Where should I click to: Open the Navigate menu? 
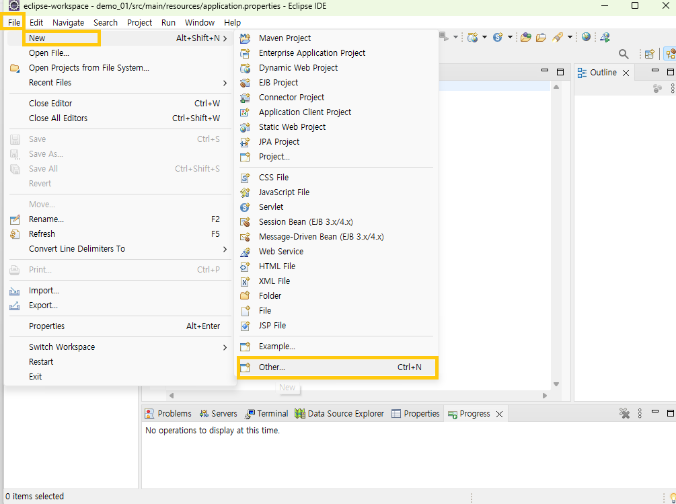pos(68,23)
